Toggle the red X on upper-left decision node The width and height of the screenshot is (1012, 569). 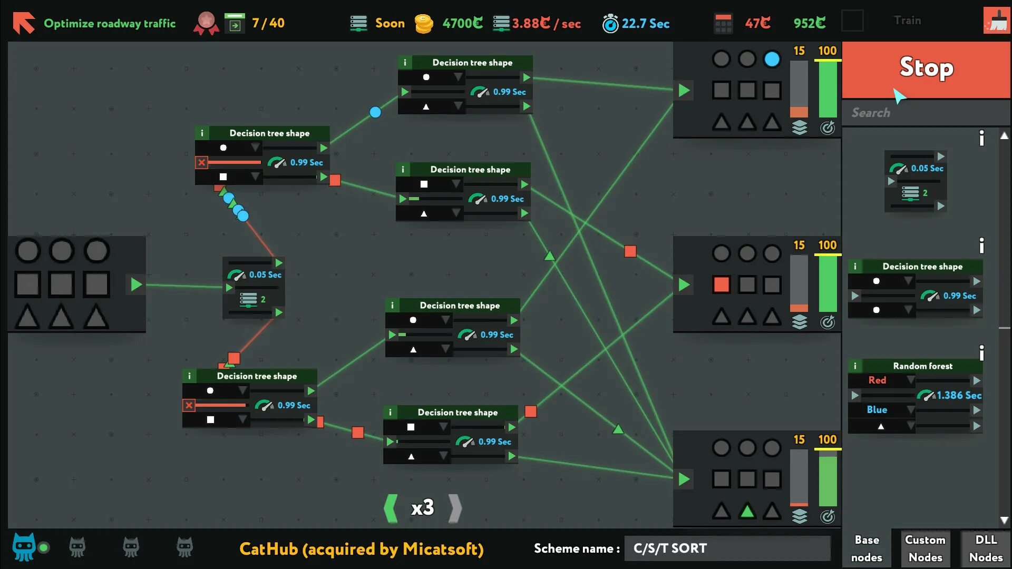click(201, 162)
